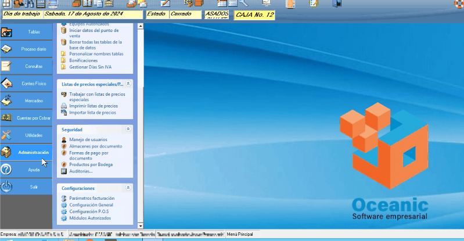This screenshot has height=241, width=464.
Task: Collapse the Seguridad section
Action: pyautogui.click(x=127, y=129)
